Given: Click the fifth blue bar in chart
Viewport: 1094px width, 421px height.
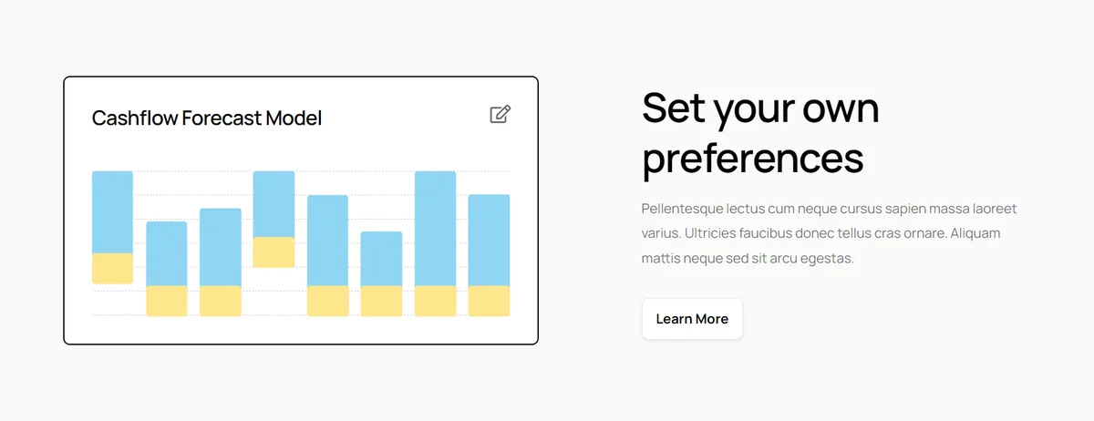Looking at the screenshot, I should point(327,241).
